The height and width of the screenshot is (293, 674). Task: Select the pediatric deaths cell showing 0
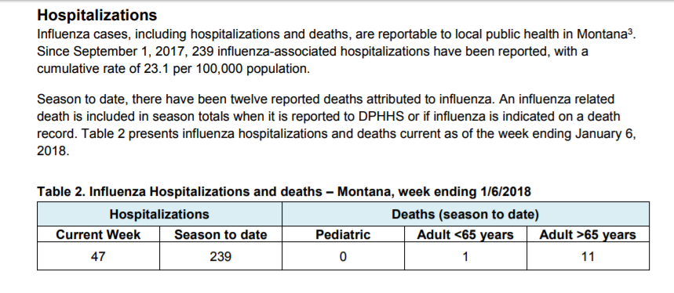point(343,256)
